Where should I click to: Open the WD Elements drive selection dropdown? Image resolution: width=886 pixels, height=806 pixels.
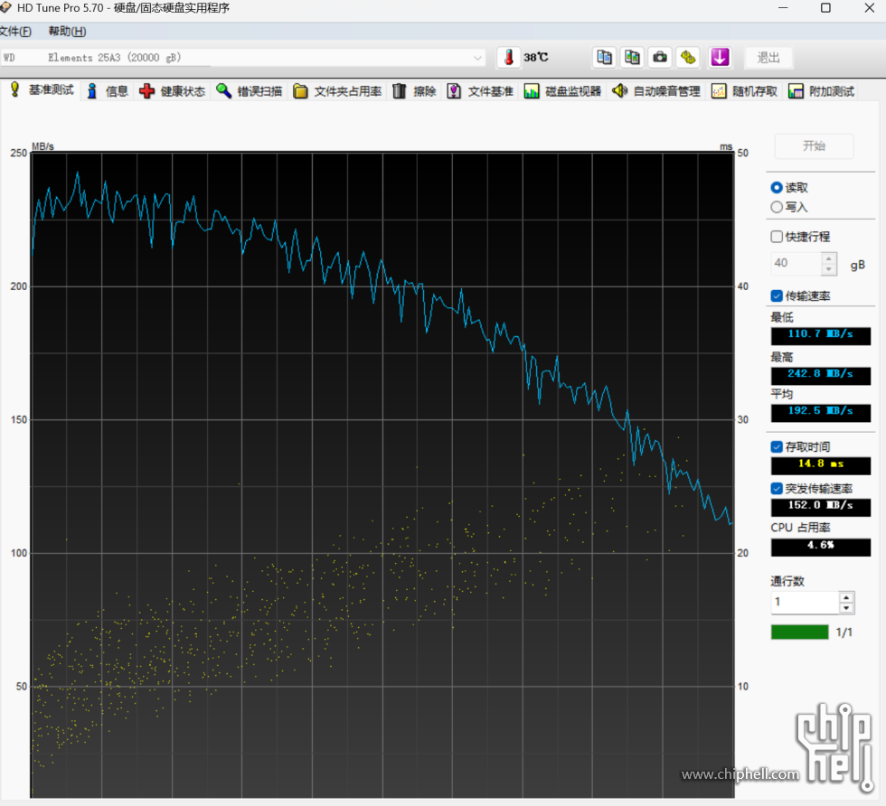pyautogui.click(x=478, y=58)
